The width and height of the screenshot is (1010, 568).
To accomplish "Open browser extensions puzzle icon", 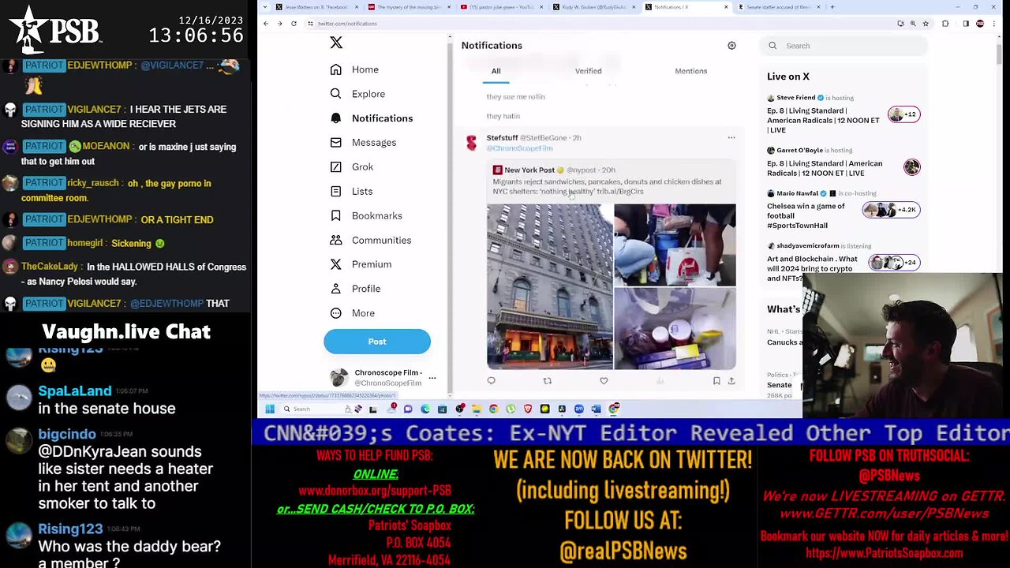I will click(x=945, y=24).
